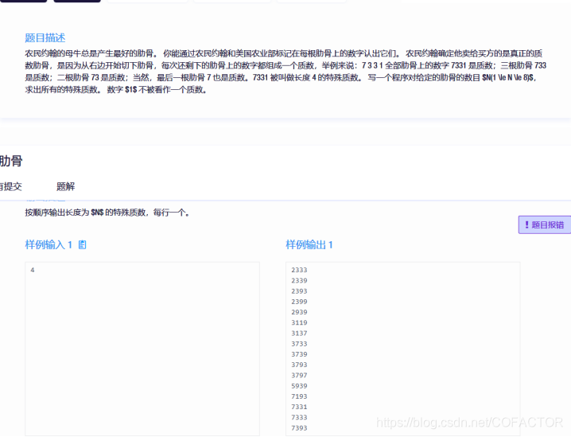Click output value 7393

coord(299,428)
